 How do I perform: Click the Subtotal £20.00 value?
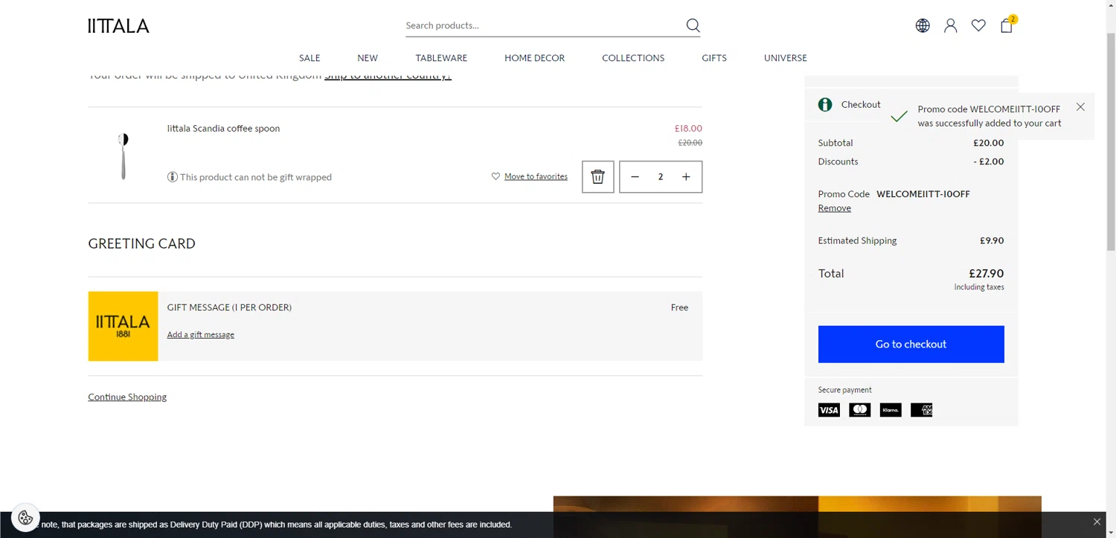pos(988,143)
